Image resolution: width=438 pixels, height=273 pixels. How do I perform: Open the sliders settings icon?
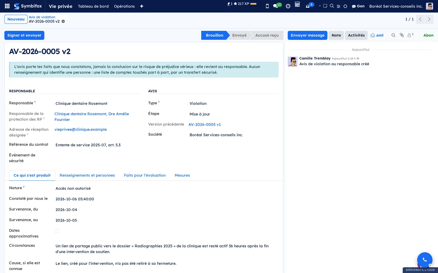[339, 6]
